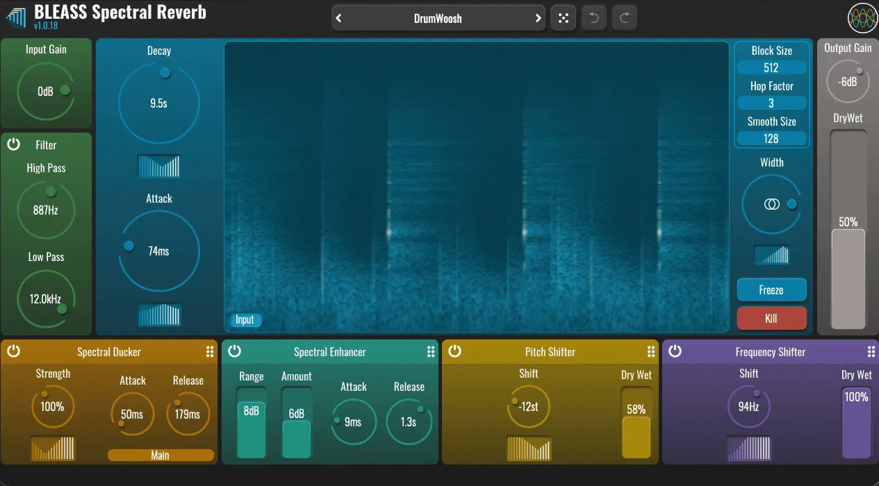Open the Pitch Shifter Shift curve icon

click(x=529, y=447)
